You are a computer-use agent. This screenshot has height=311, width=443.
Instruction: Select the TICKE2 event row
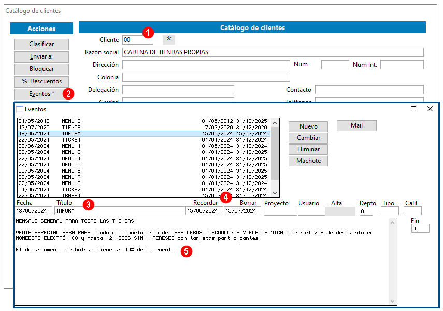[x=144, y=190]
